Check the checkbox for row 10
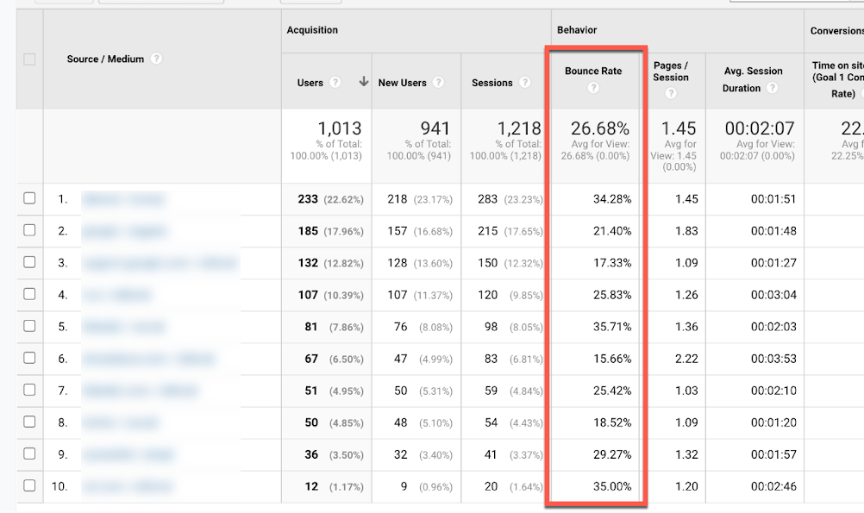 [30, 485]
